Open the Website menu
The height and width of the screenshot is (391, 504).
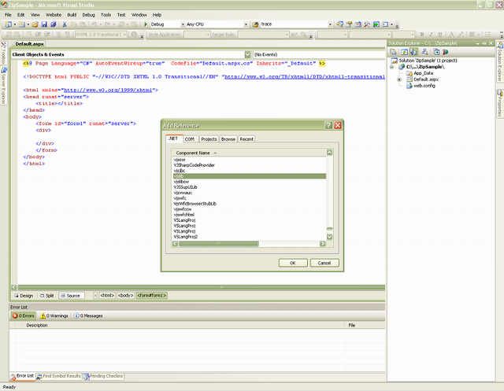coord(54,15)
